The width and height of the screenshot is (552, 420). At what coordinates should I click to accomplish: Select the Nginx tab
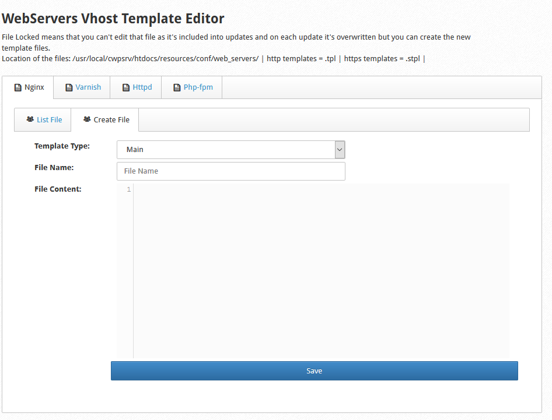point(28,87)
